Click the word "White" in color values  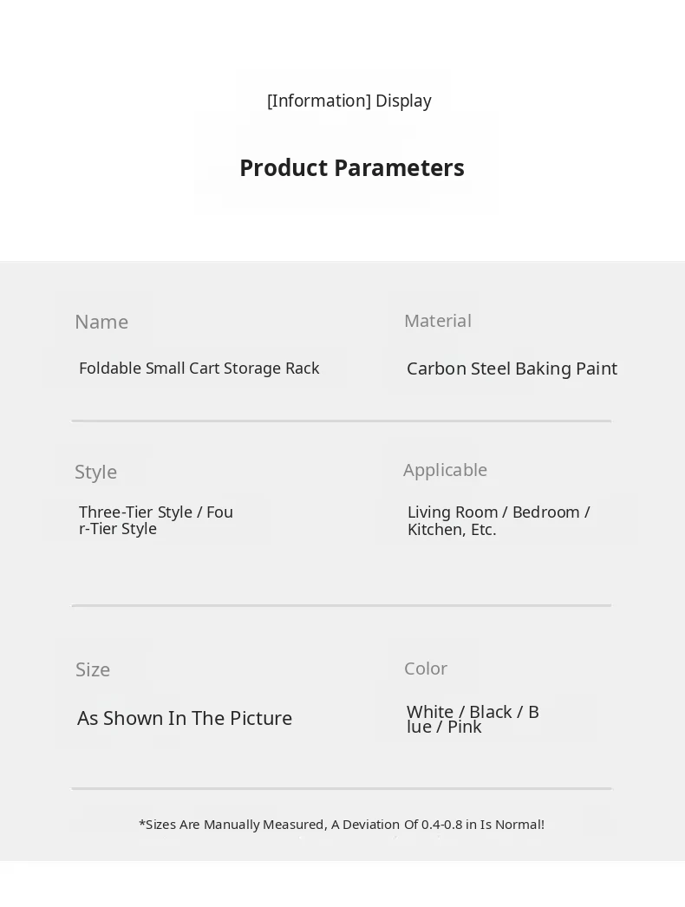click(430, 712)
